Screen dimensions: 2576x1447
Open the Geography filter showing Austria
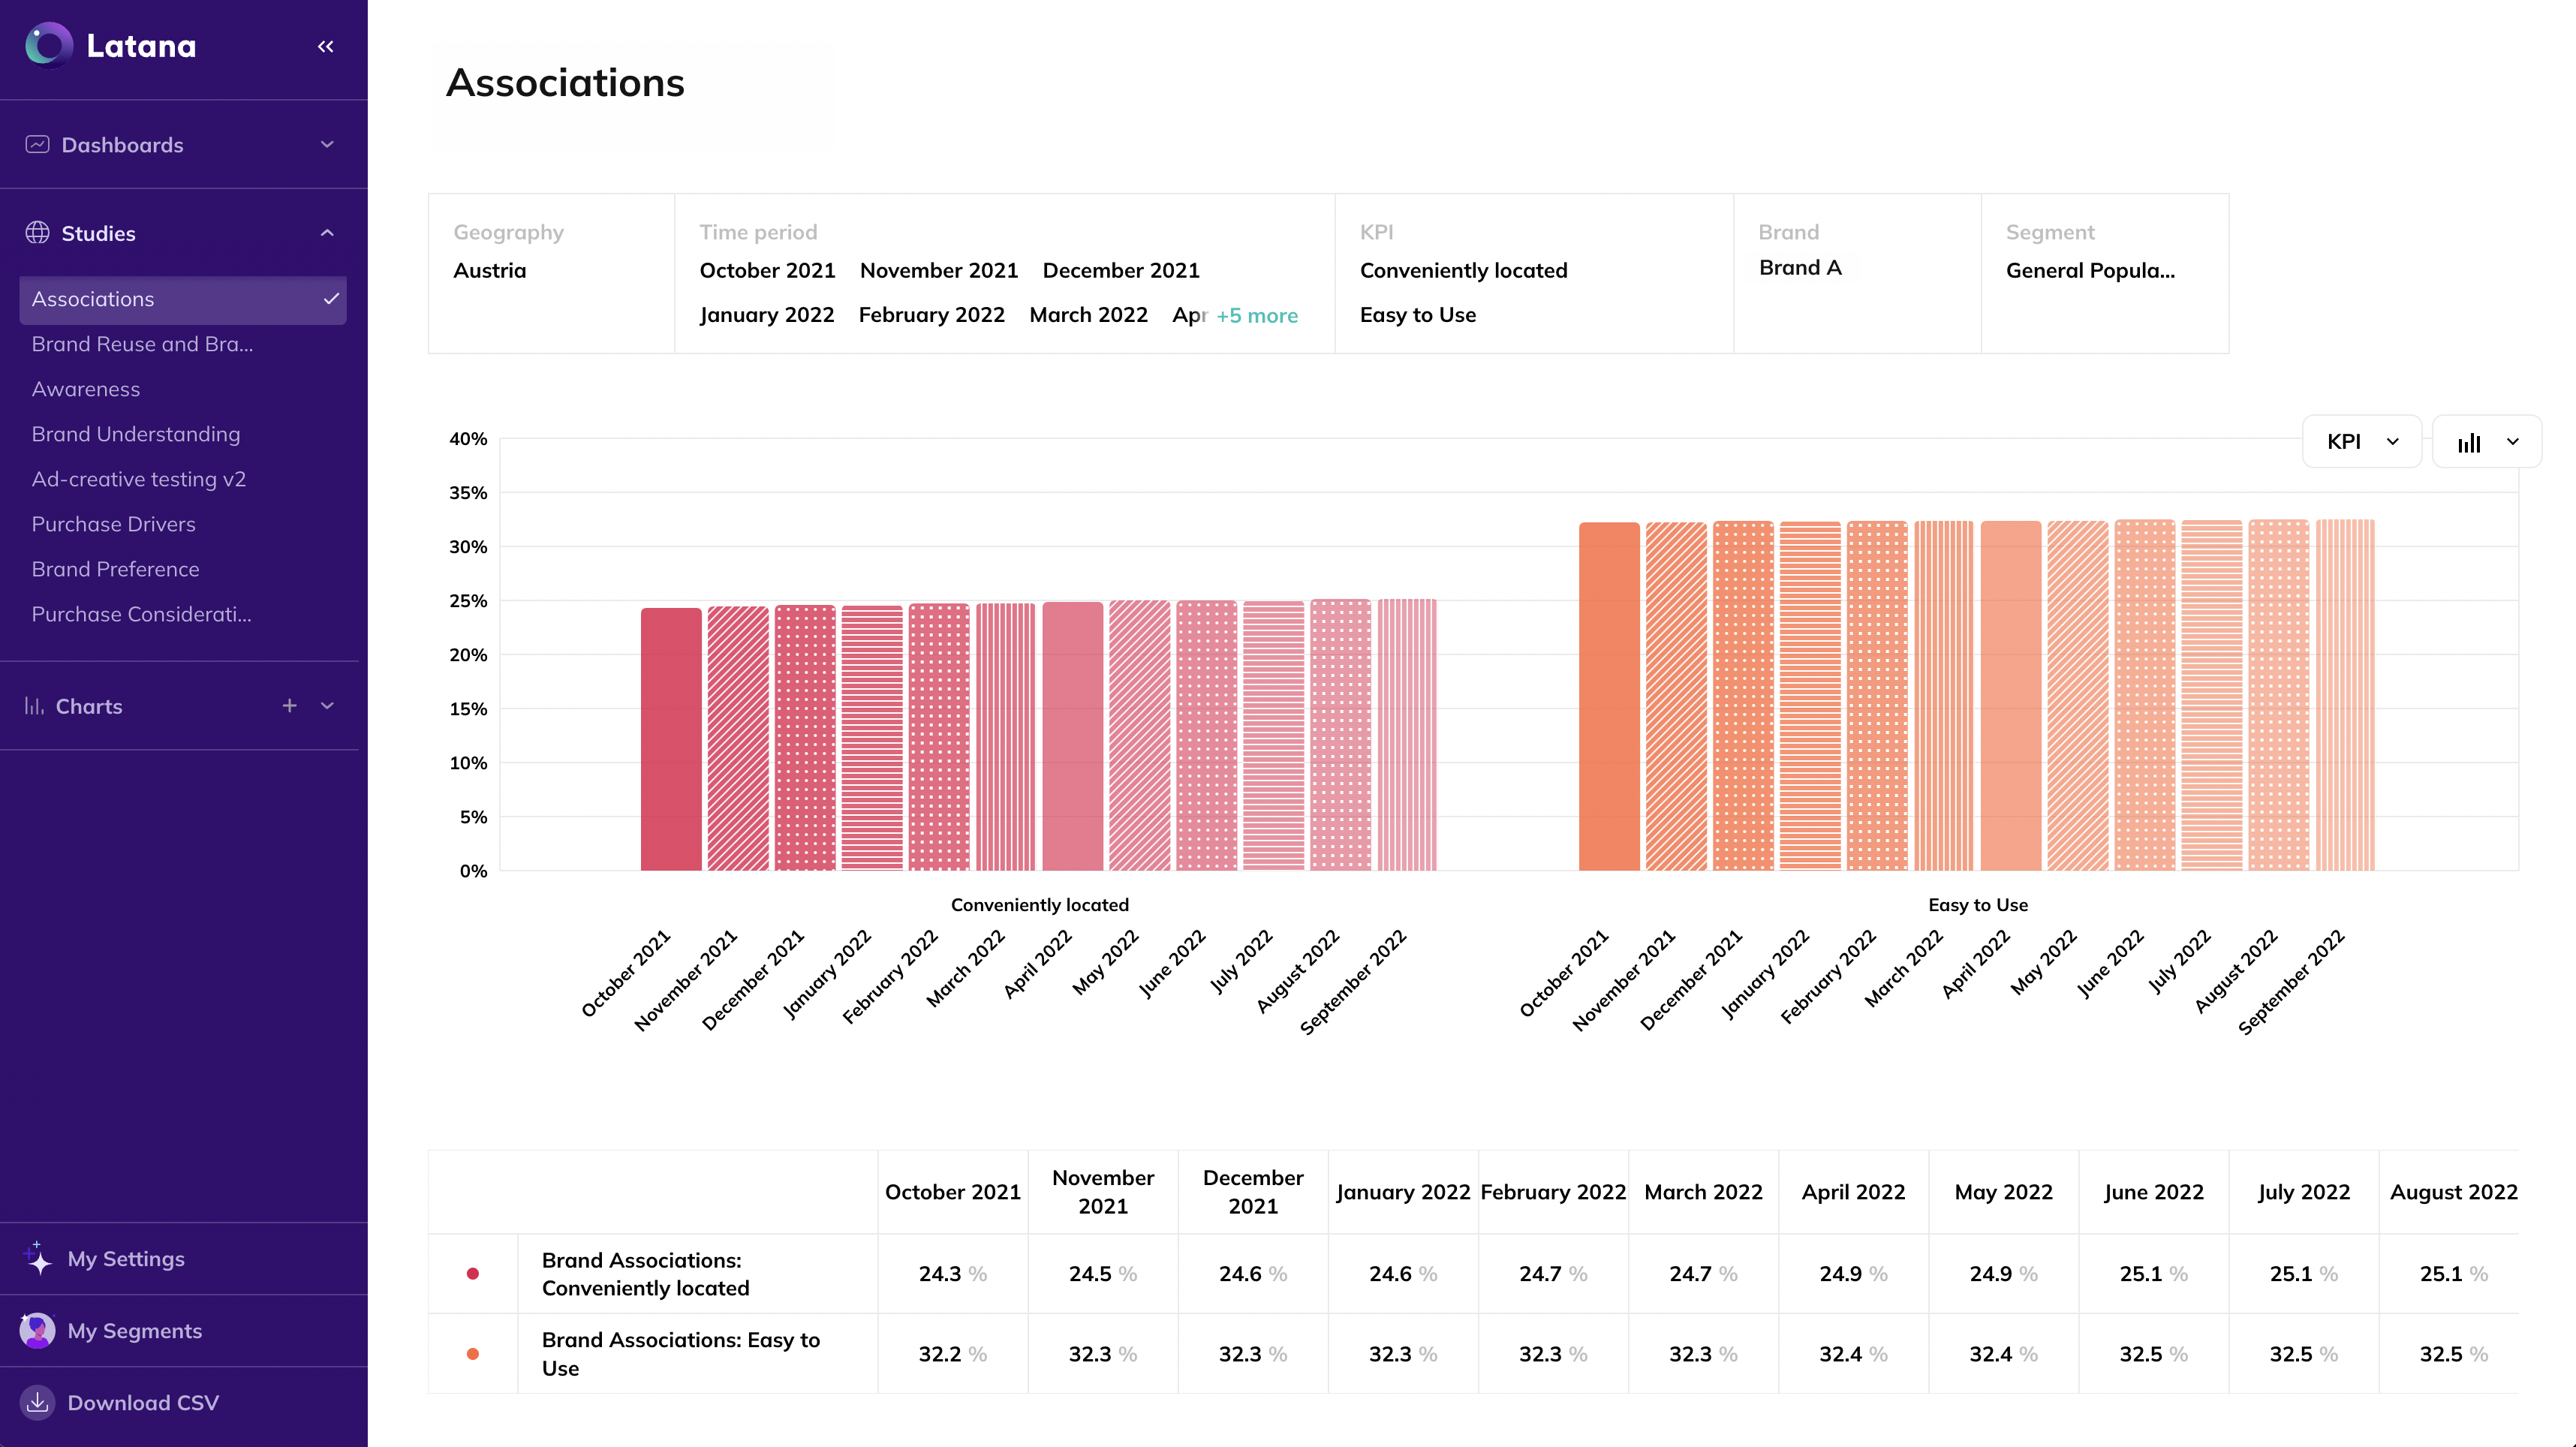point(551,272)
